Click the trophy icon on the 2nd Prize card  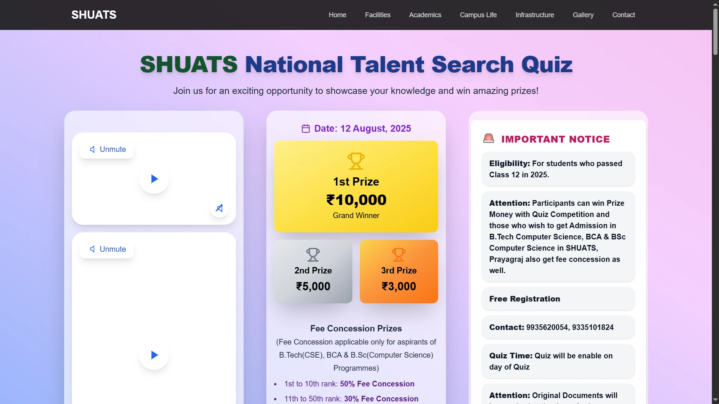pyautogui.click(x=313, y=254)
